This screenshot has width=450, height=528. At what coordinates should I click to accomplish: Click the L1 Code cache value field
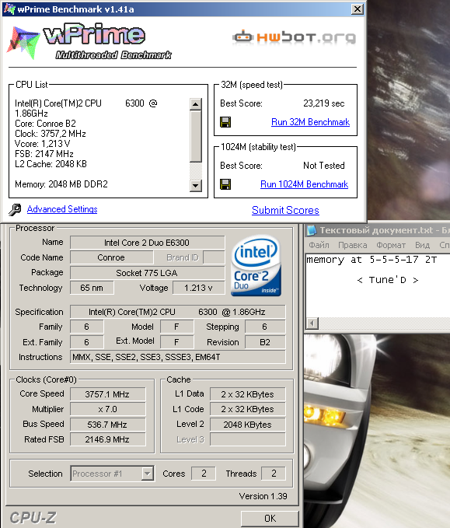tap(247, 409)
